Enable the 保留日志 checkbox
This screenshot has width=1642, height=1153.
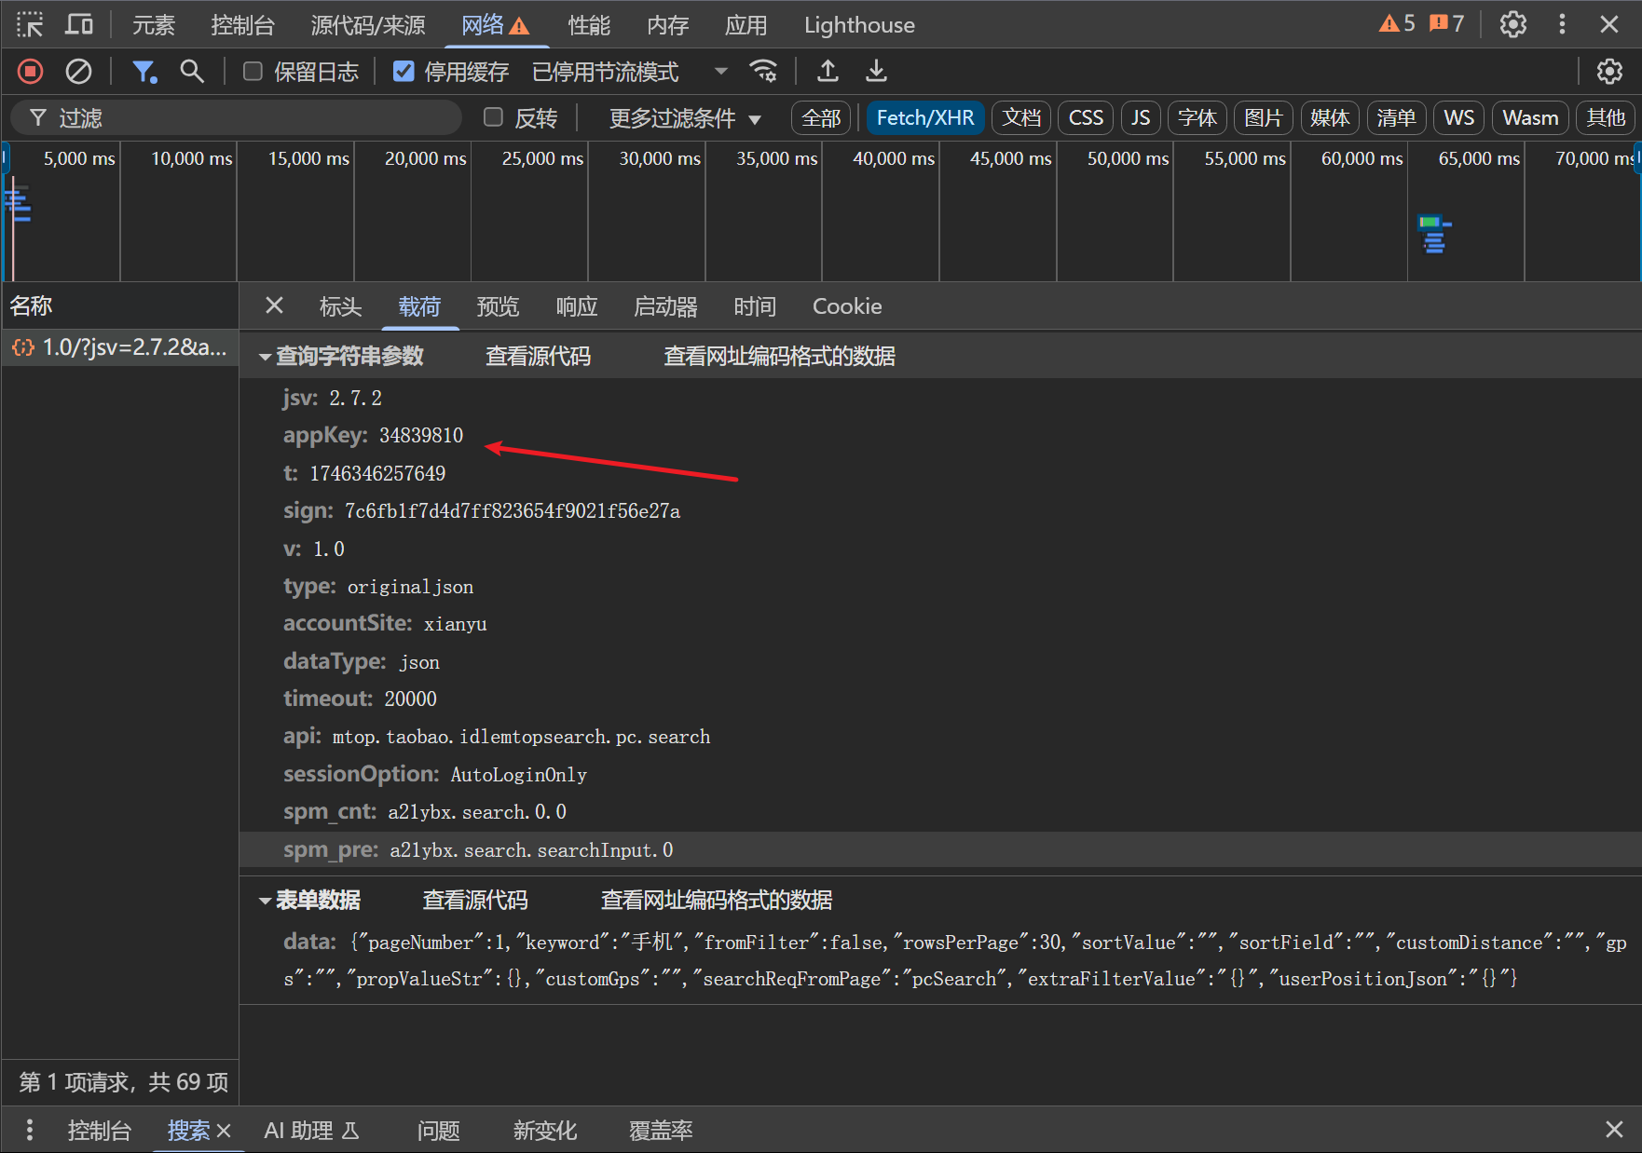[253, 72]
